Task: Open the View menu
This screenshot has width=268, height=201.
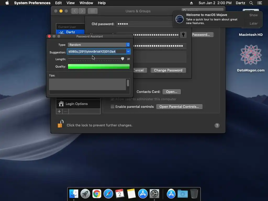Action: click(71, 3)
